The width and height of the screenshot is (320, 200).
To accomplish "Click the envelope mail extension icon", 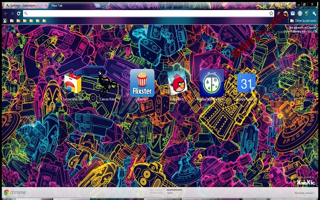I will tap(292, 13).
